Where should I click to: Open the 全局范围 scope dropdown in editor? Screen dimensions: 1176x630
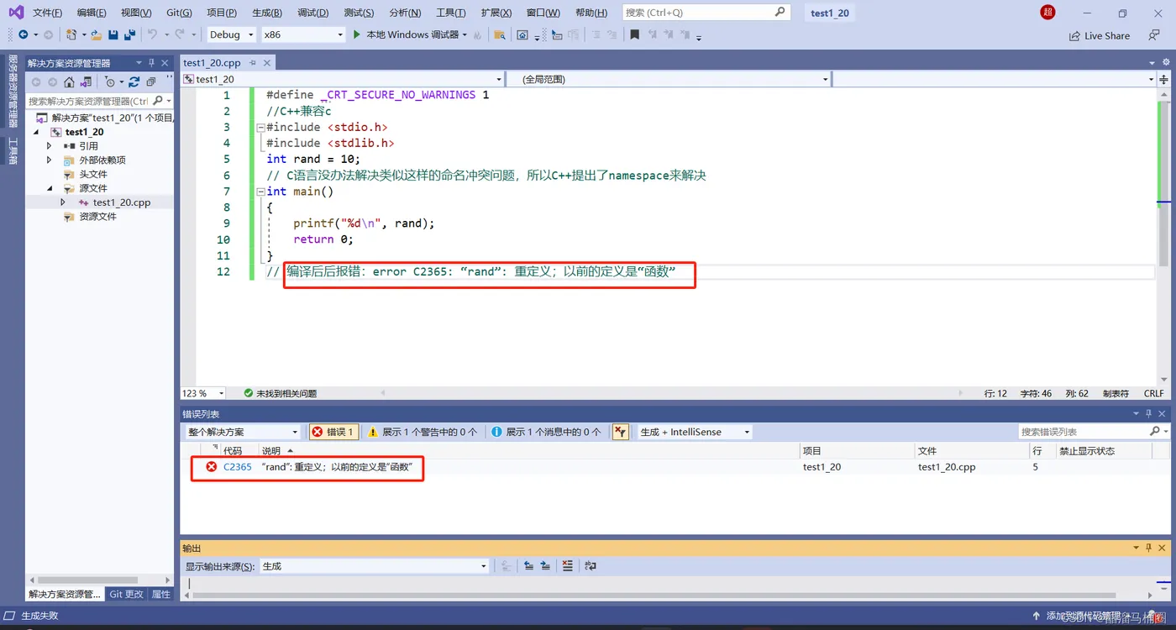click(669, 79)
